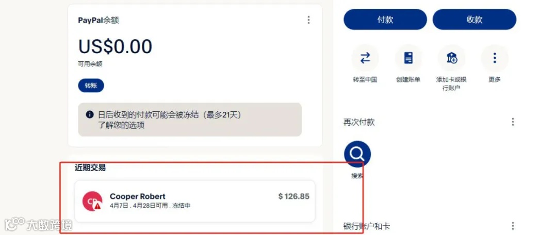The height and width of the screenshot is (235, 557).
Task: Click the Cooper Robert red avatar icon
Action: click(x=92, y=201)
